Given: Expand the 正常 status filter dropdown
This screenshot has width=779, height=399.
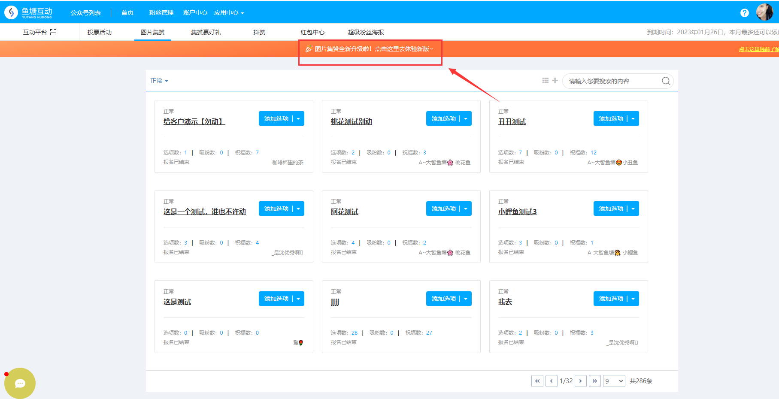Looking at the screenshot, I should coord(159,81).
